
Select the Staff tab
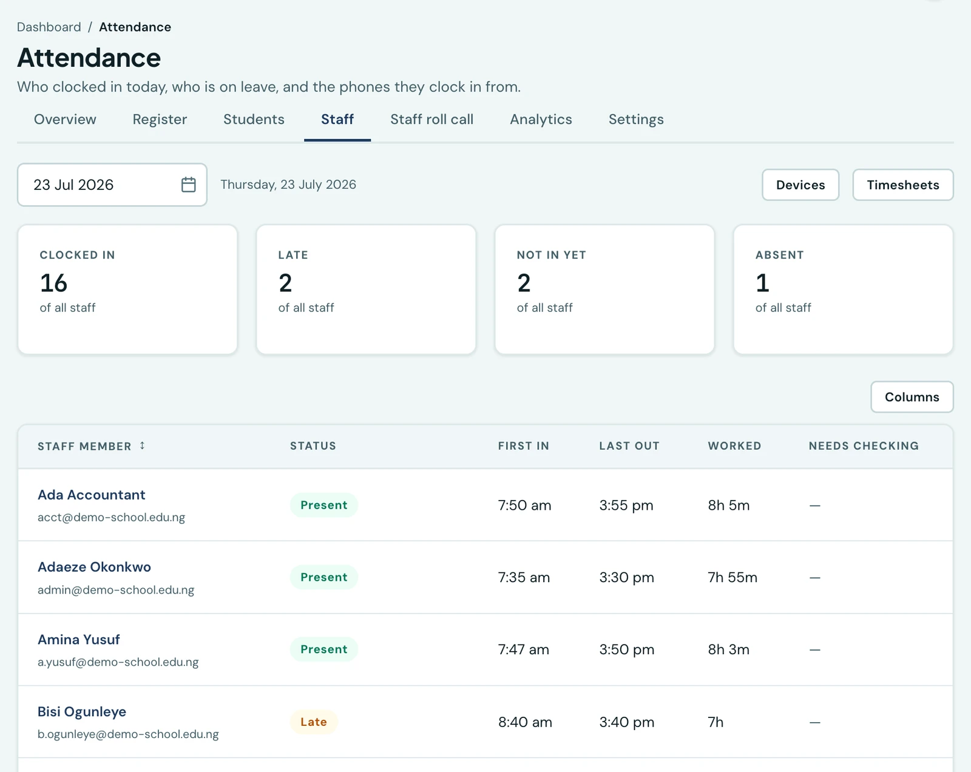[337, 119]
